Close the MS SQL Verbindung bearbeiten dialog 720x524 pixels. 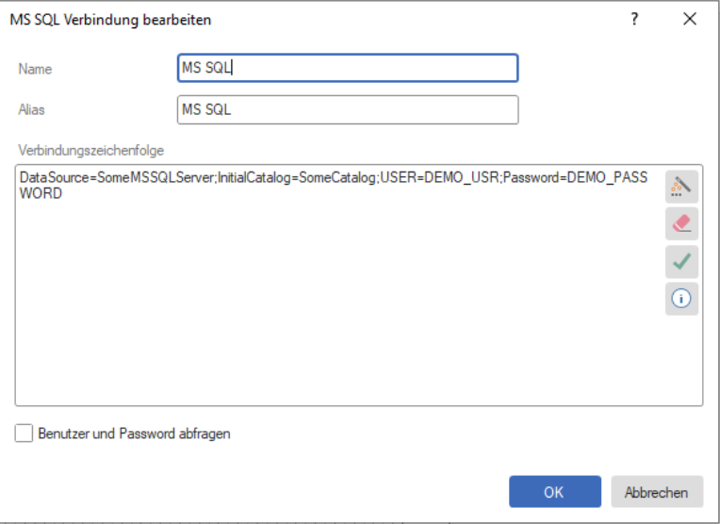tap(690, 19)
